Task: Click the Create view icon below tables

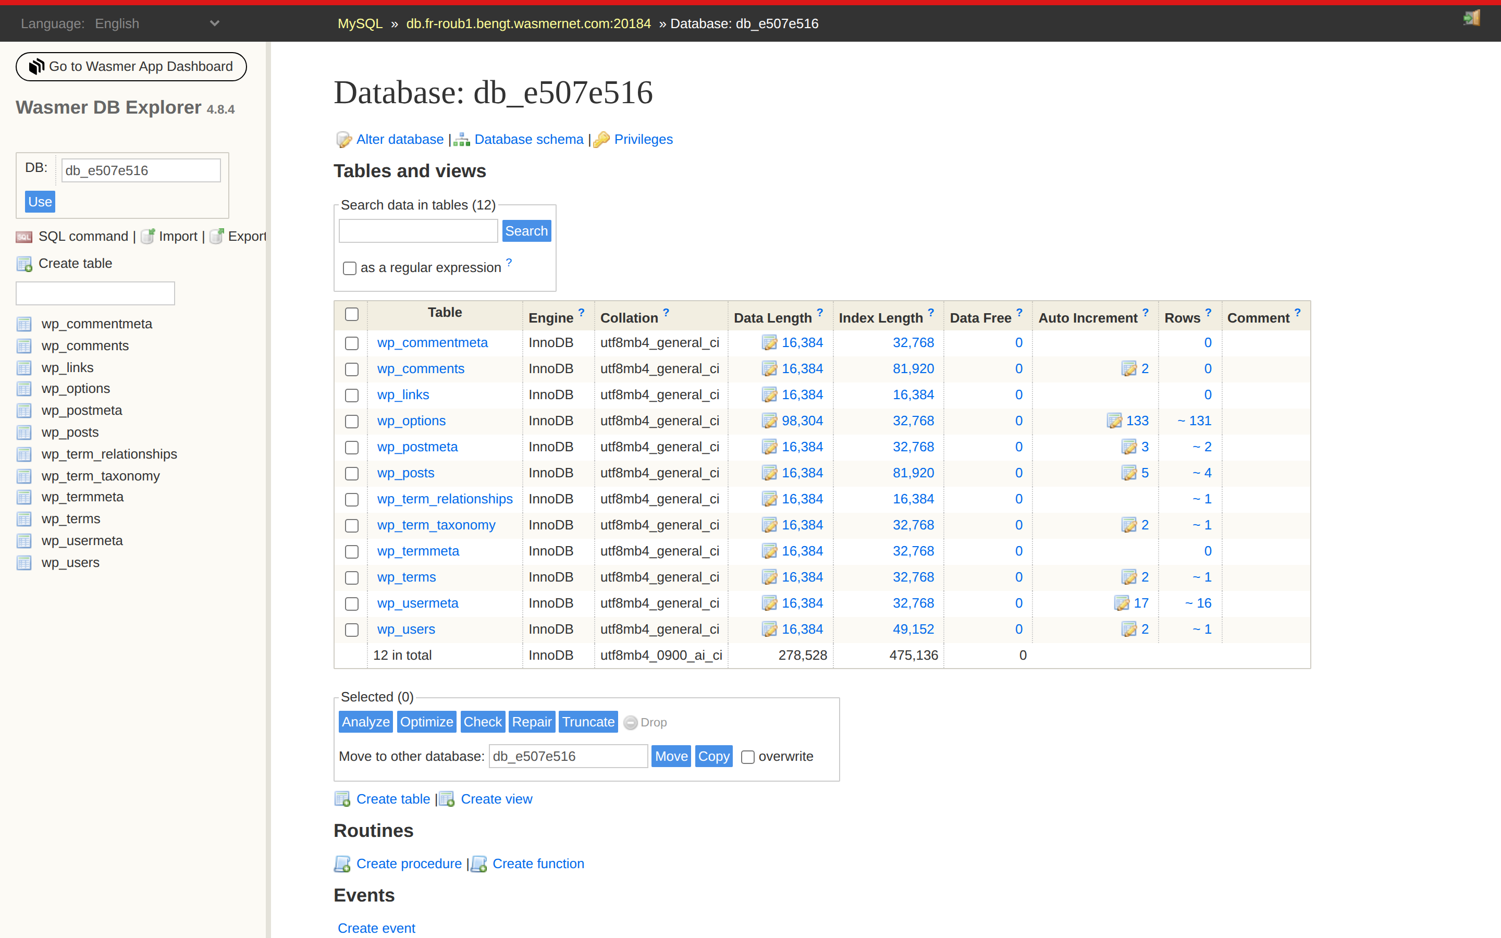Action: [447, 799]
